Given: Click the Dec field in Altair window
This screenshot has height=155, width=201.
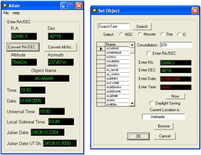Looking at the screenshot, I should point(61,36).
